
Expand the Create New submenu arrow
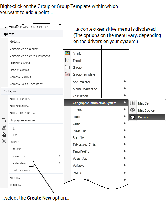(59, 163)
